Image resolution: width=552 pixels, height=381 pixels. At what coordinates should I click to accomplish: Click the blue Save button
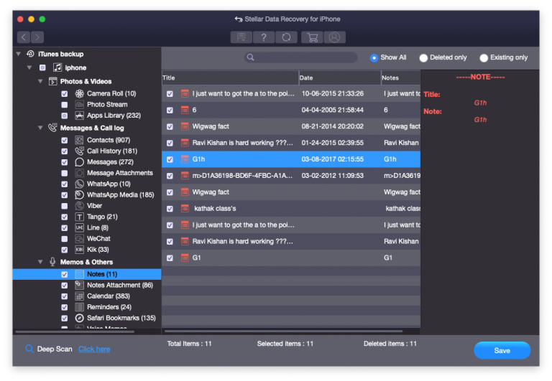point(502,350)
